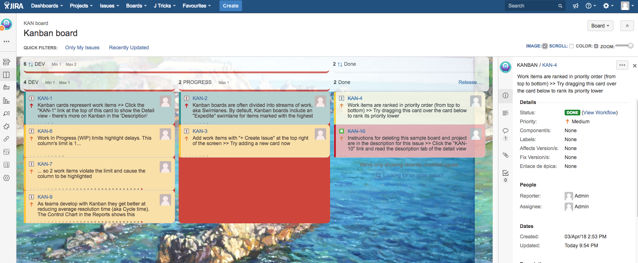
Task: Adjust the ZOOM slider handle
Action: click(x=630, y=46)
